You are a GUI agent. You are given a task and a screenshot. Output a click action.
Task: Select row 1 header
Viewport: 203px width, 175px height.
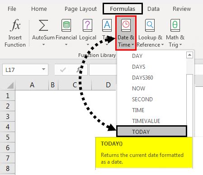(8, 95)
